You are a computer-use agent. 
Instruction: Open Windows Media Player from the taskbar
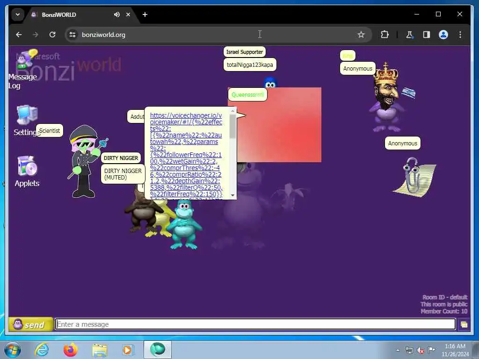127,350
